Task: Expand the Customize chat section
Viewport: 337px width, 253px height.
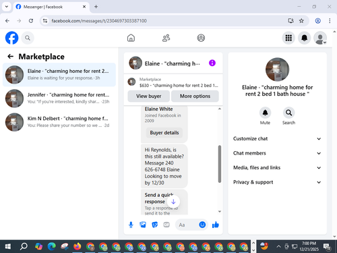Action: [x=277, y=139]
